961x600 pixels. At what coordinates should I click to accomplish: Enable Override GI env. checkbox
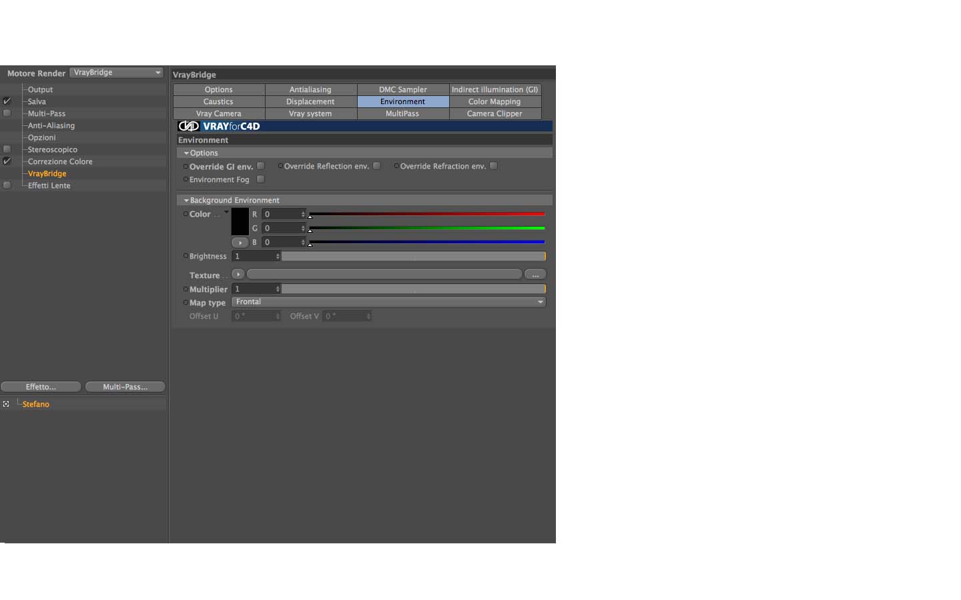pos(261,166)
